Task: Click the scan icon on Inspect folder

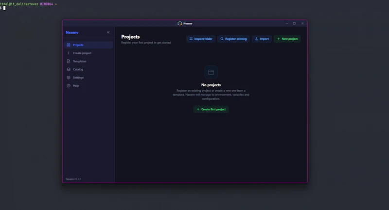Action: click(191, 39)
